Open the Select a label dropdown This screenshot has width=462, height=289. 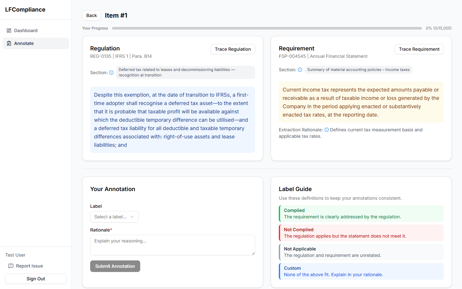(x=114, y=217)
